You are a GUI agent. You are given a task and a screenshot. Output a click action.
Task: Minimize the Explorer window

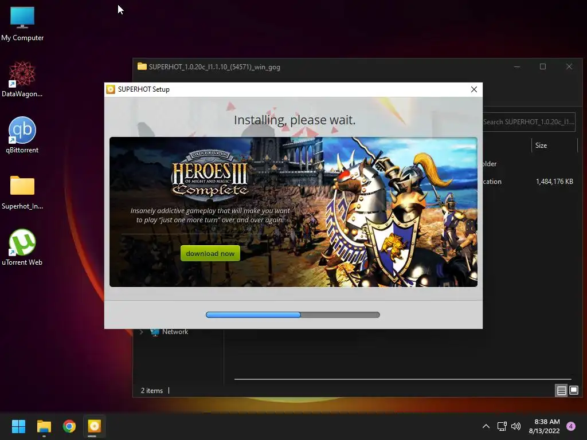point(517,66)
